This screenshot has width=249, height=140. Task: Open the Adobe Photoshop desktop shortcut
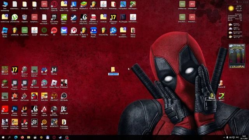(x=15, y=111)
